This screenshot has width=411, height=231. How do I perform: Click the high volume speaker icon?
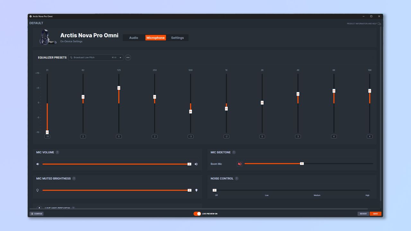point(196,164)
